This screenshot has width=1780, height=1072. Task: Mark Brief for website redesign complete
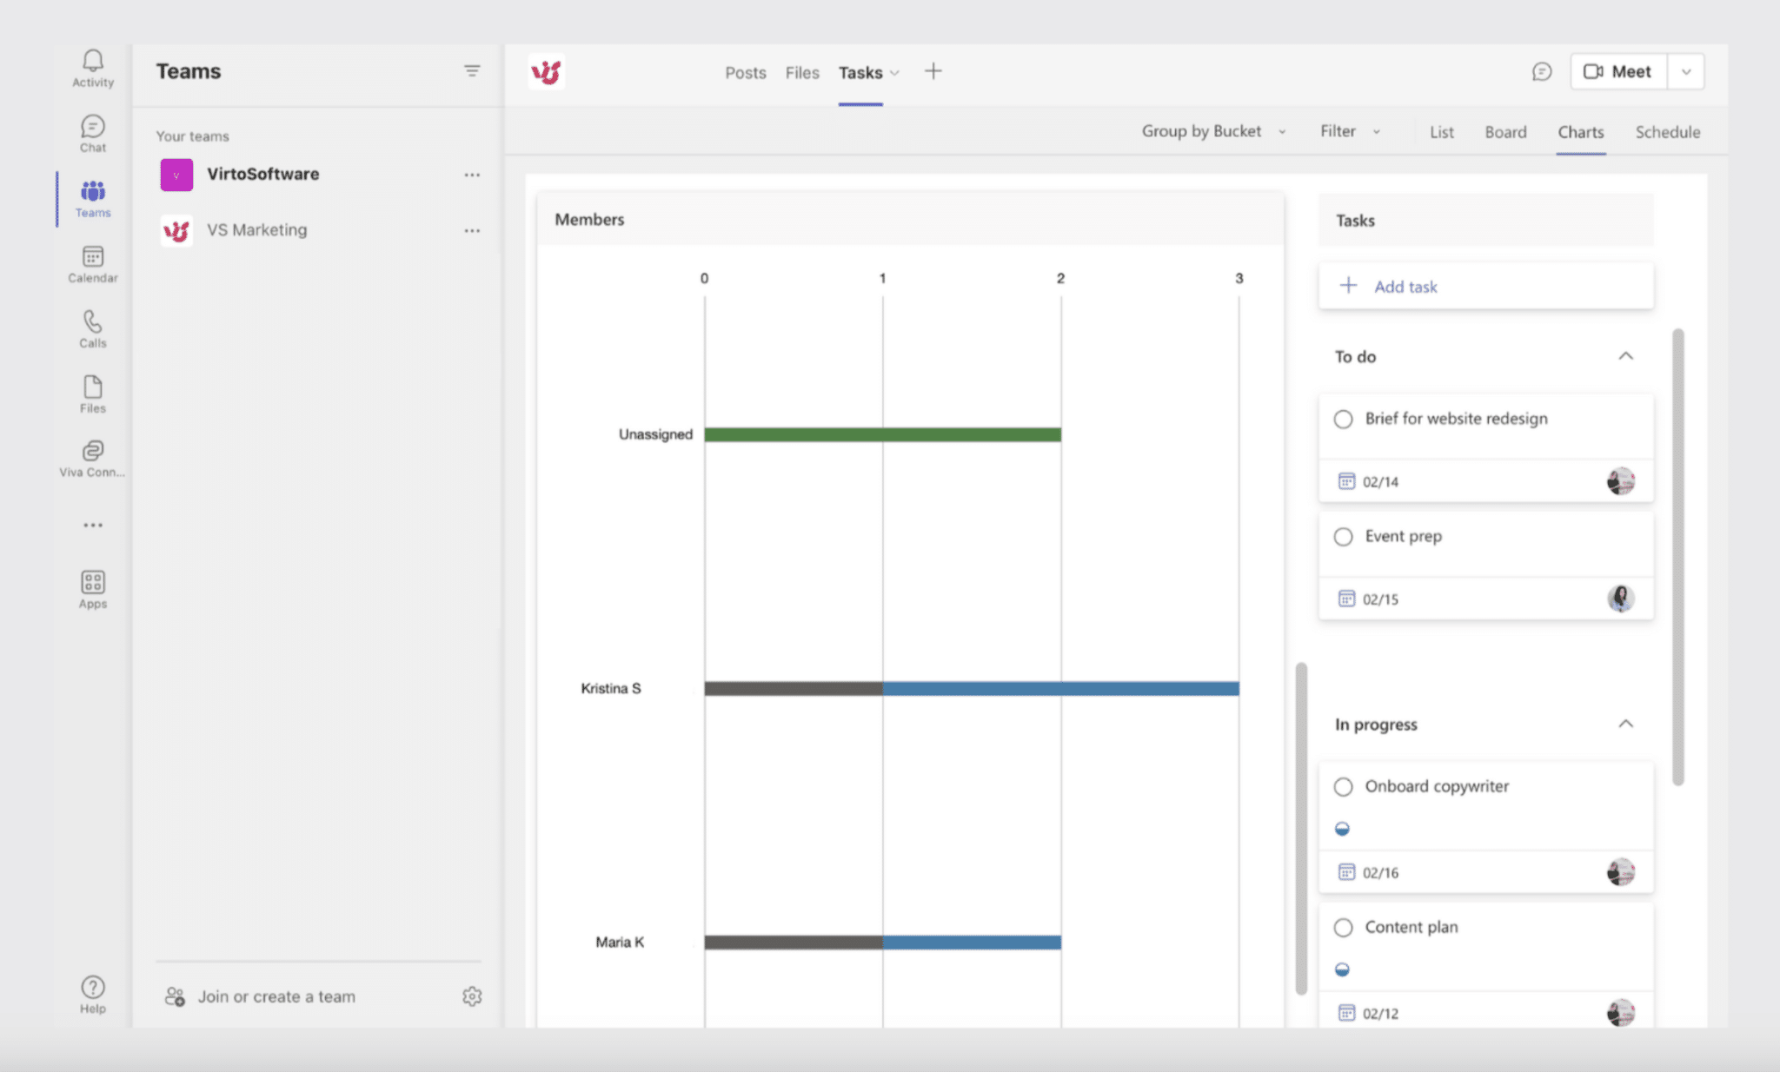1344,419
